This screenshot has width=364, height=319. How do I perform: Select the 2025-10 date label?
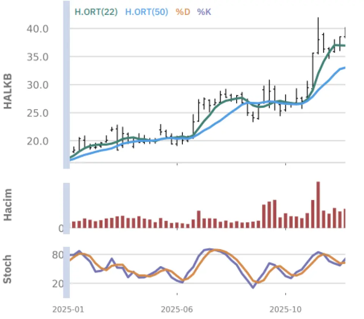pos(286,310)
